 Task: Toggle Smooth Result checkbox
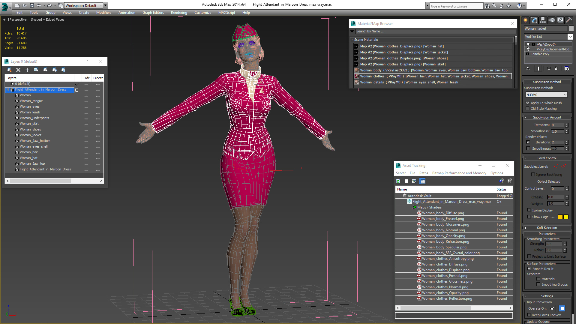point(529,269)
